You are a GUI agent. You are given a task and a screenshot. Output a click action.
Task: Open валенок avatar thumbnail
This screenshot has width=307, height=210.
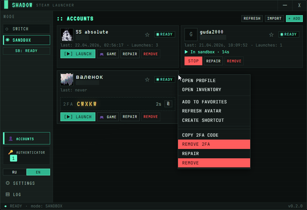pyautogui.click(x=67, y=79)
